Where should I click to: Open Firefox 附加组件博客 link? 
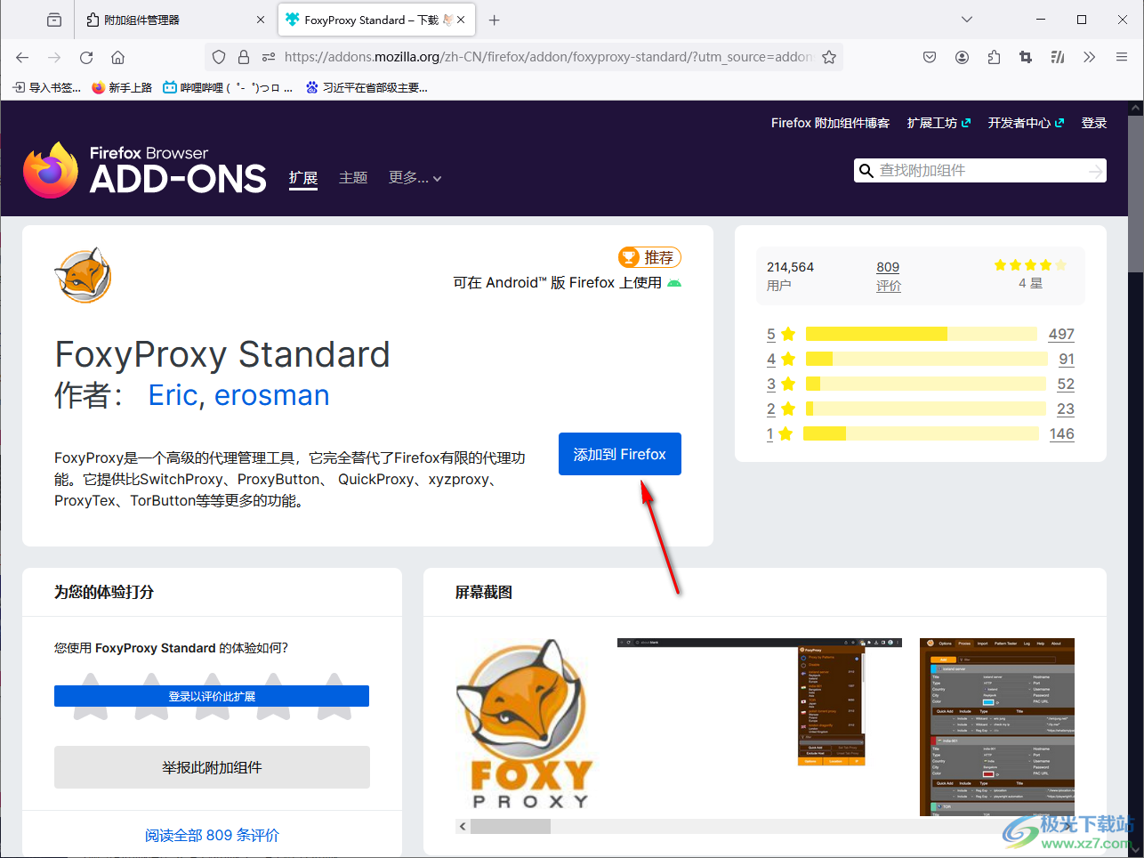tap(830, 123)
